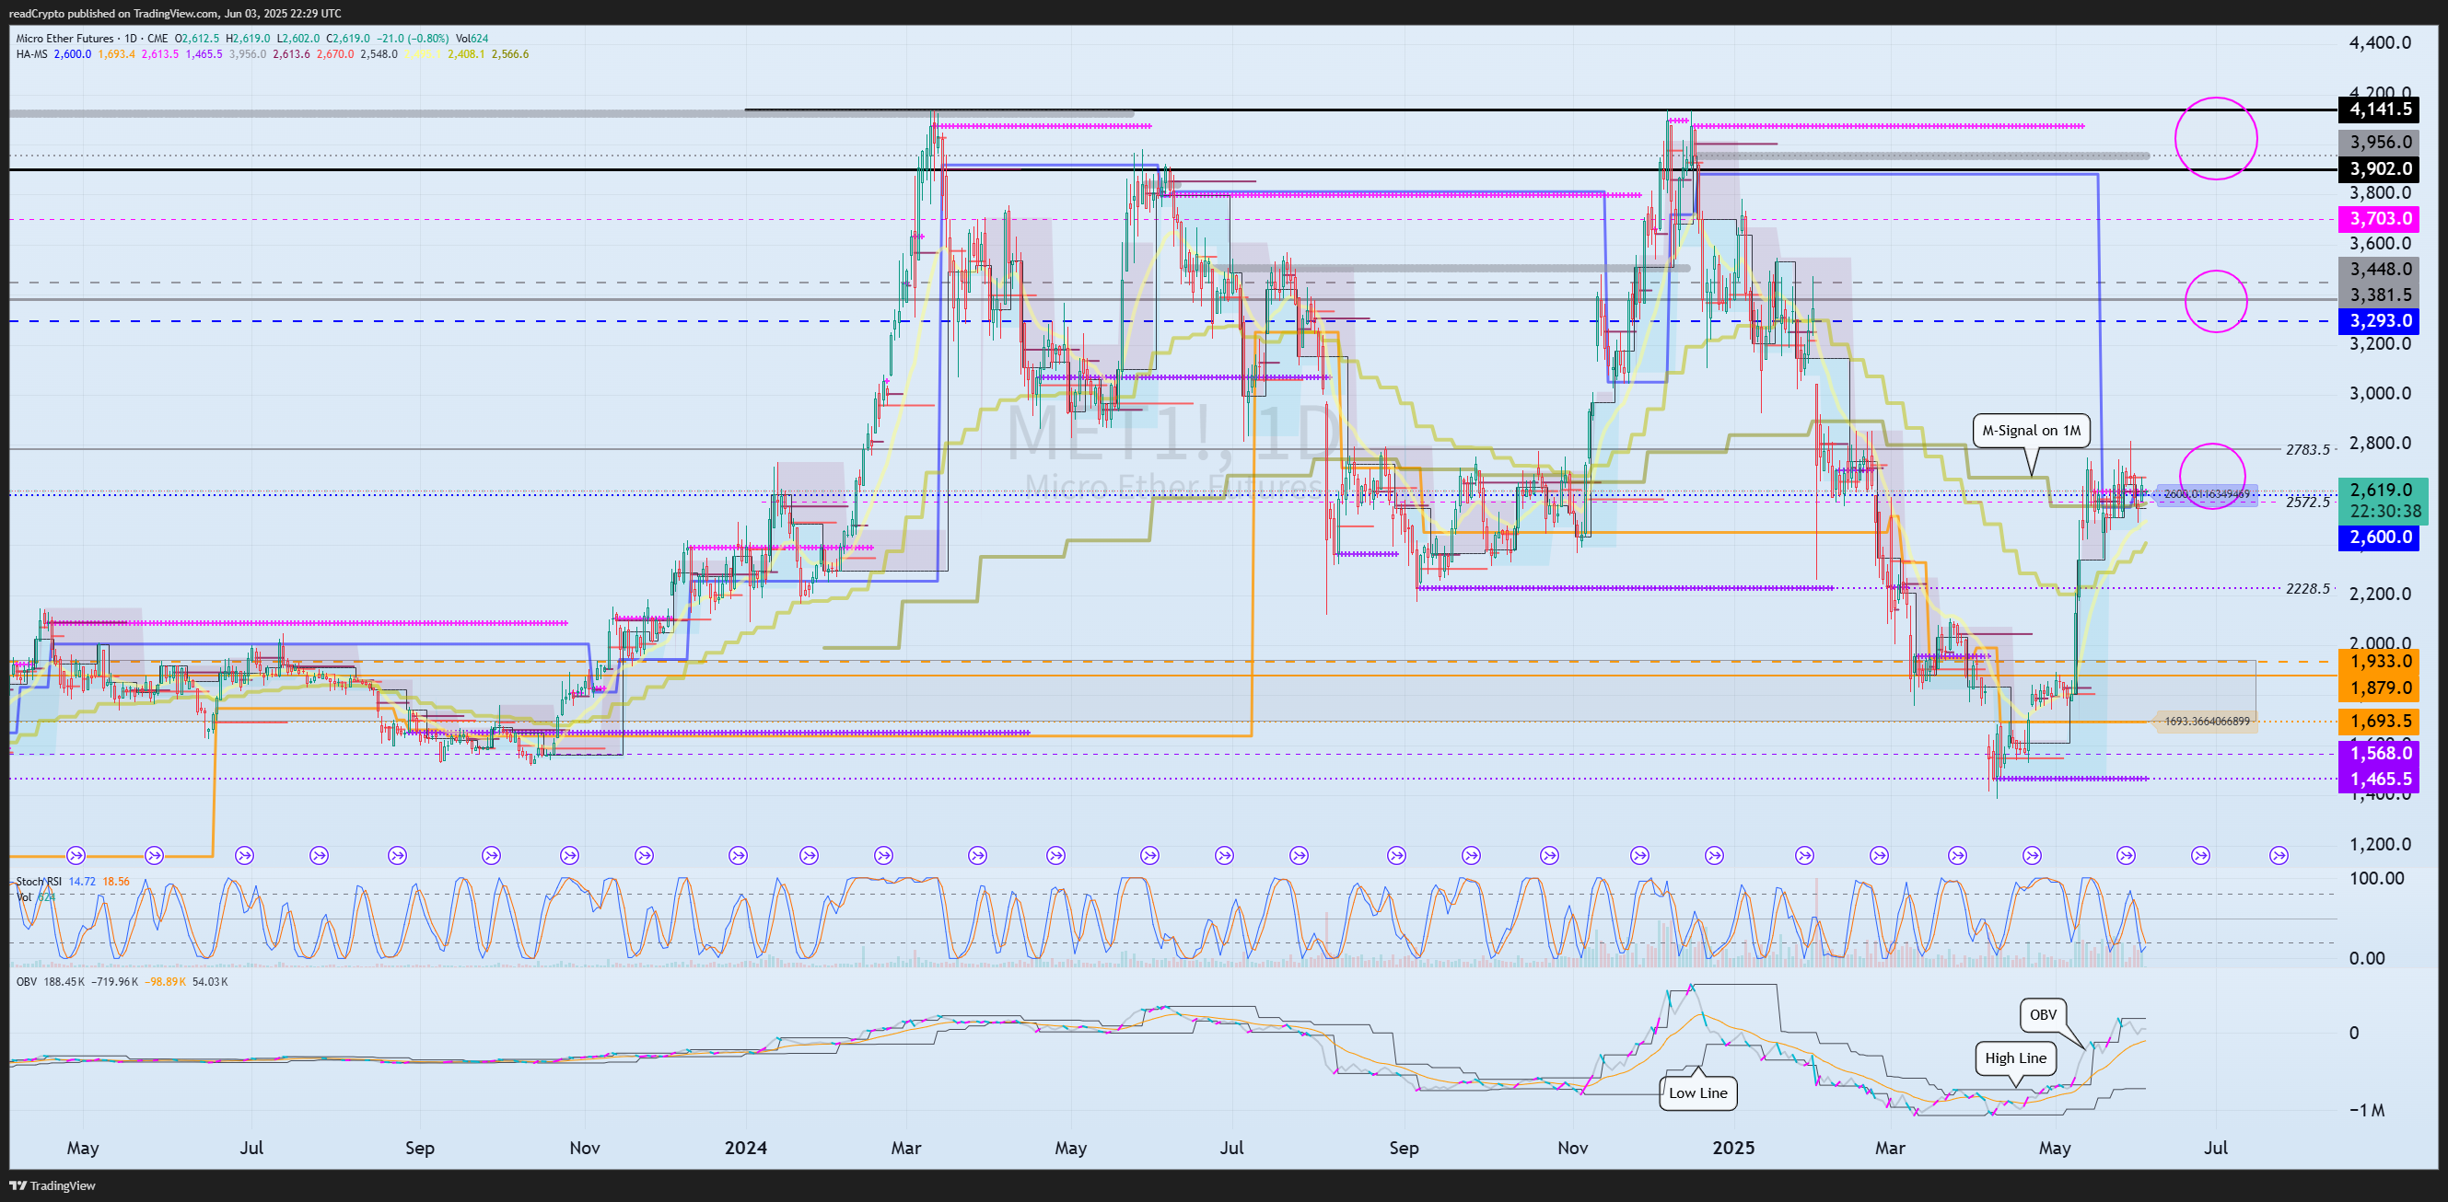Click the current price 2,619.0 label

pos(2382,490)
